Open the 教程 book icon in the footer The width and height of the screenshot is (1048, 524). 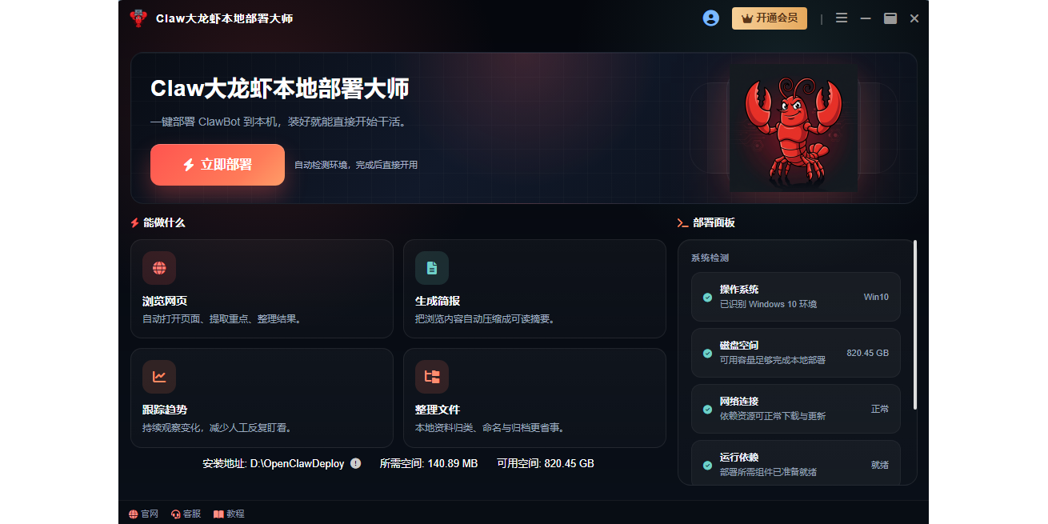coord(218,513)
